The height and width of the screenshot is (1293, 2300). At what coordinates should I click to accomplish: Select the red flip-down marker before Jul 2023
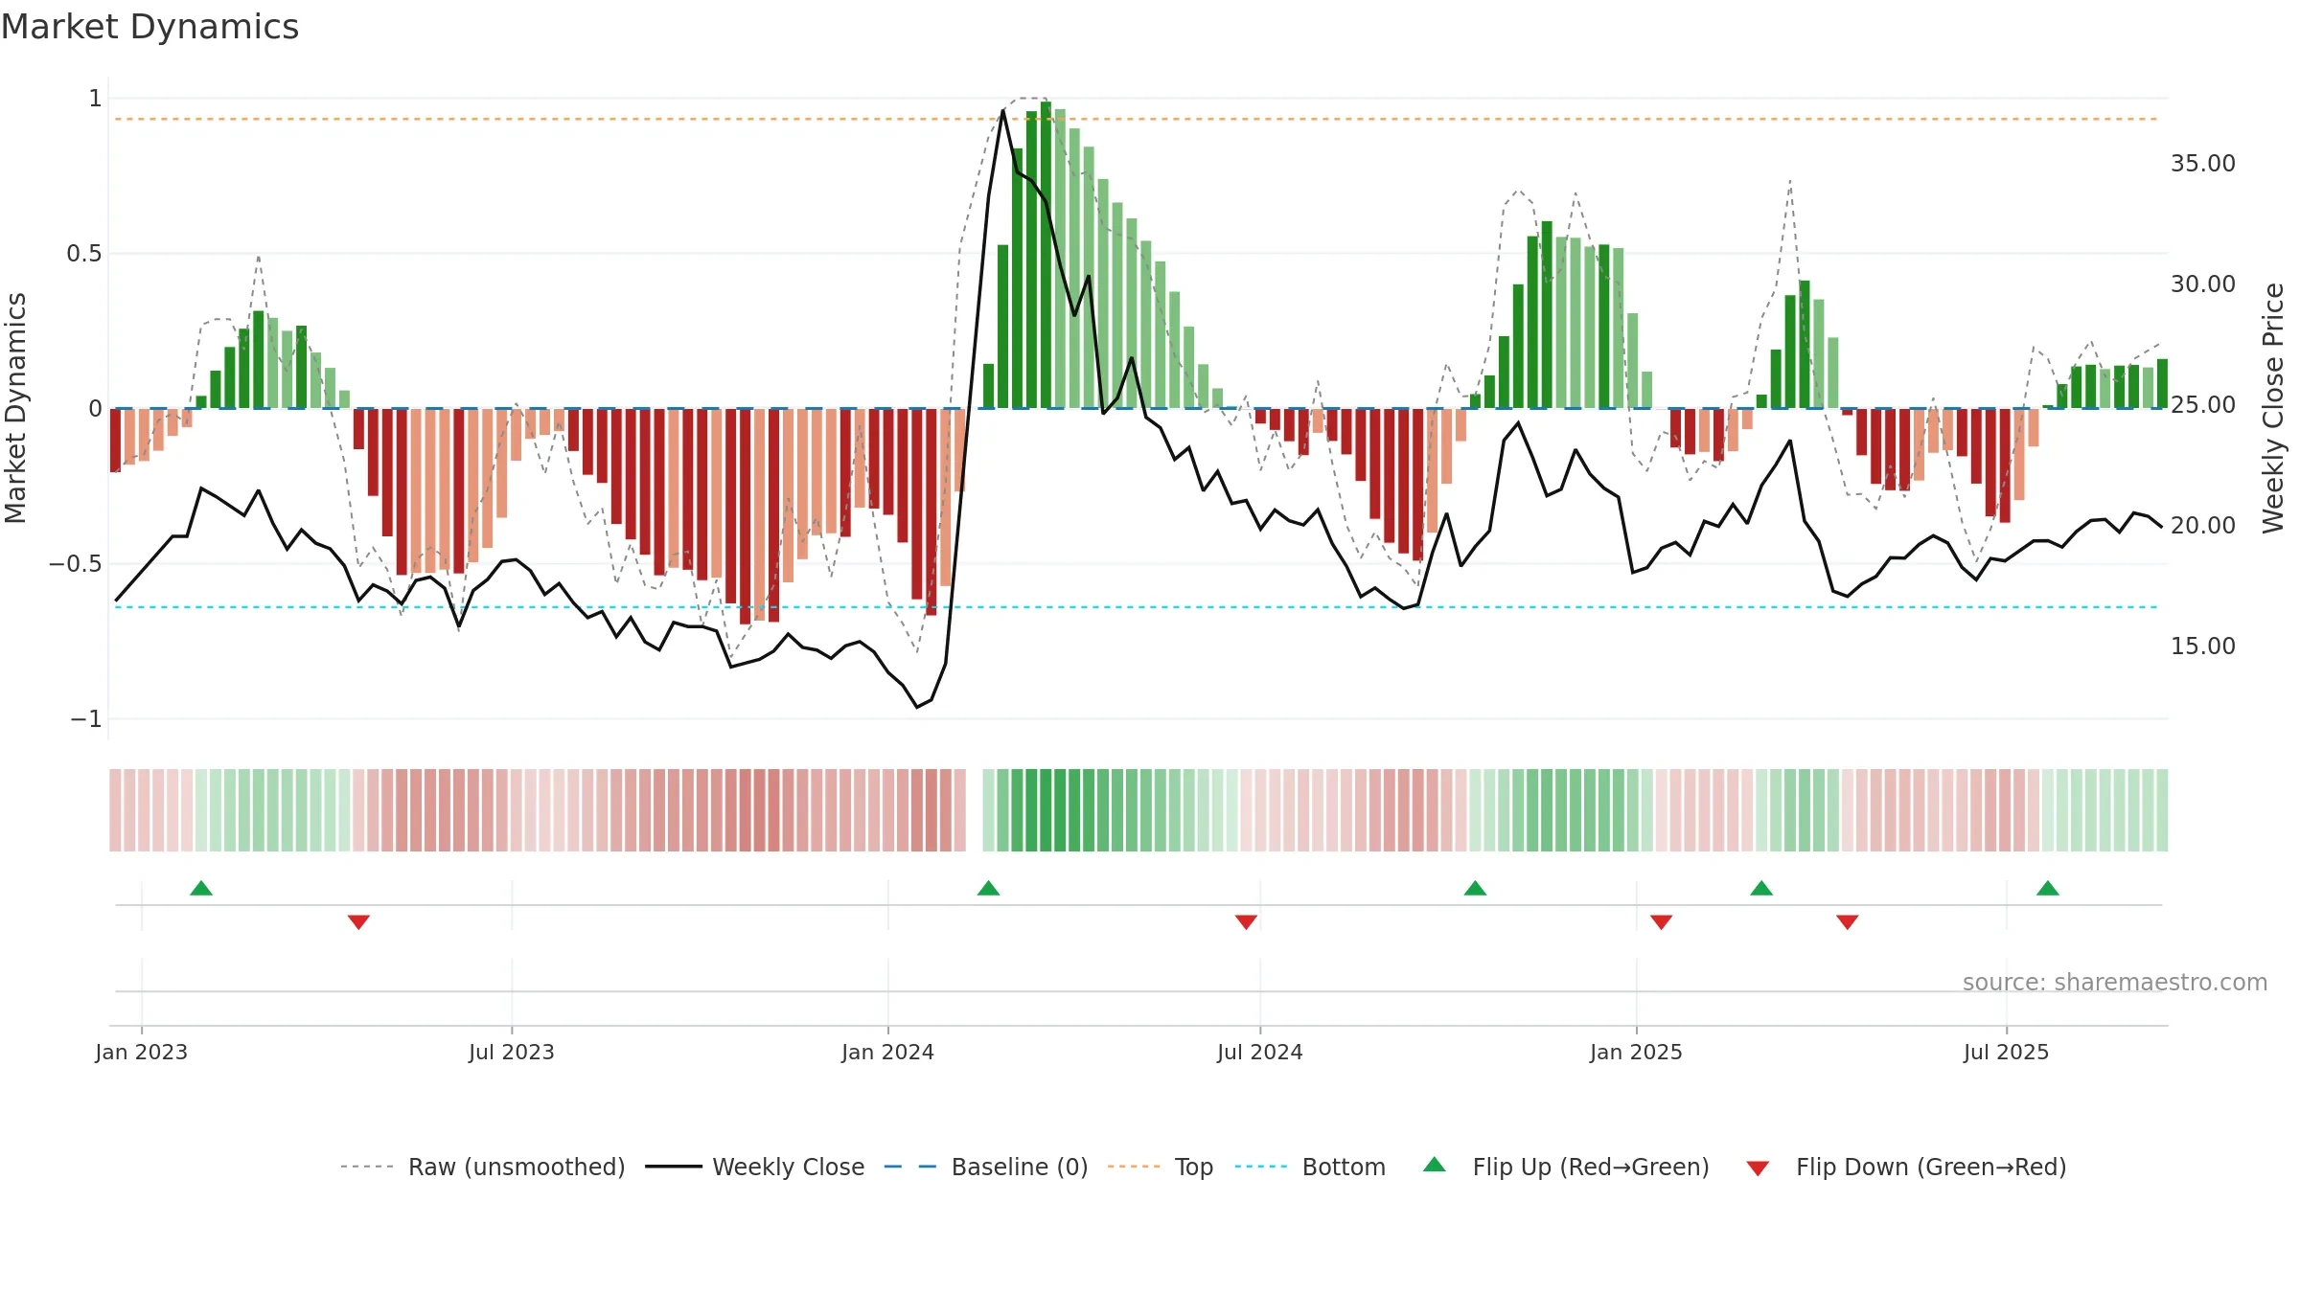pos(358,921)
